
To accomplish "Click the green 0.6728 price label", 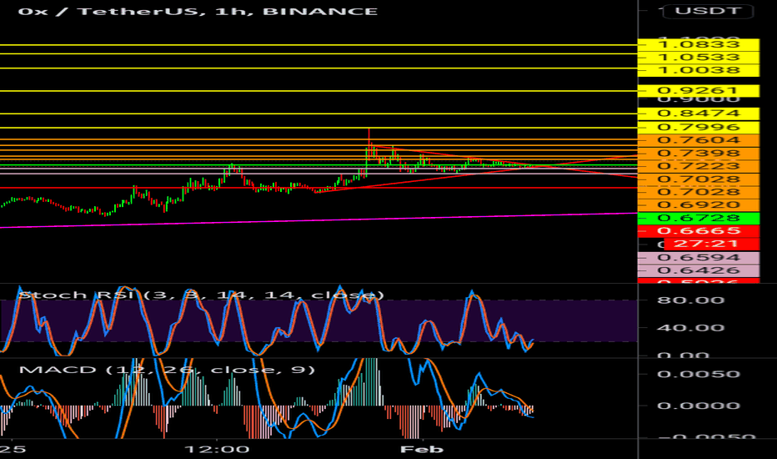I will click(698, 218).
